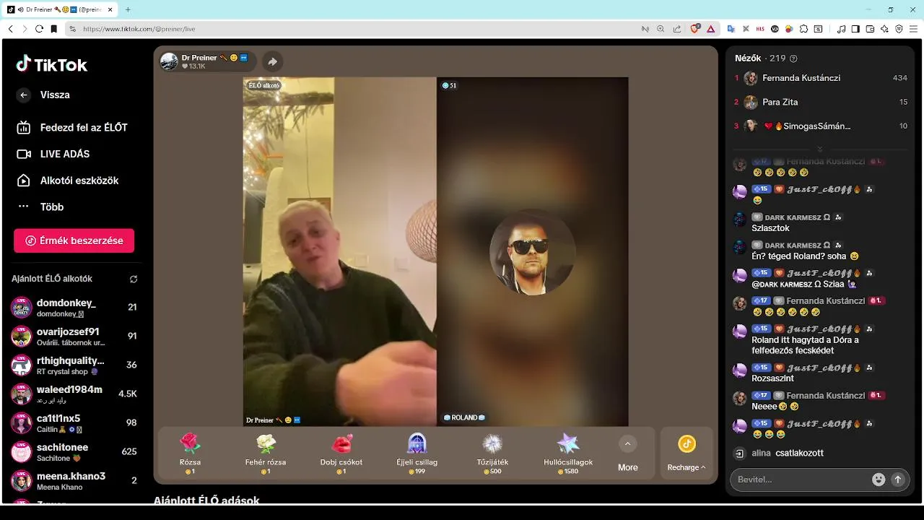924x520 pixels.
Task: Click the HLS extension icon
Action: (760, 29)
